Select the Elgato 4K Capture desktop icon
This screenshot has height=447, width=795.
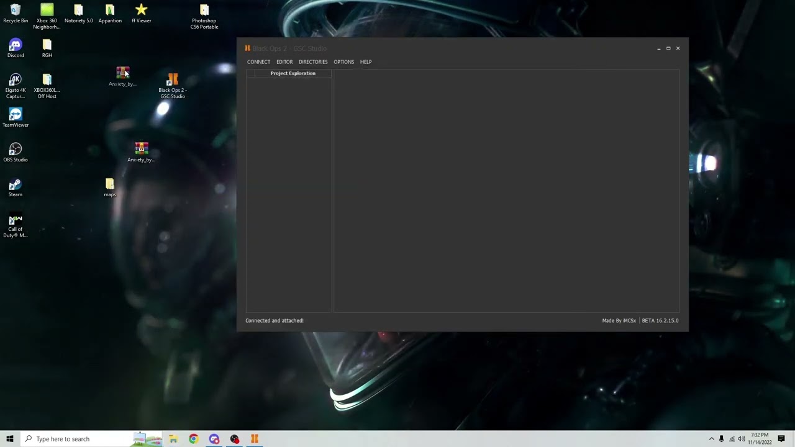(16, 86)
